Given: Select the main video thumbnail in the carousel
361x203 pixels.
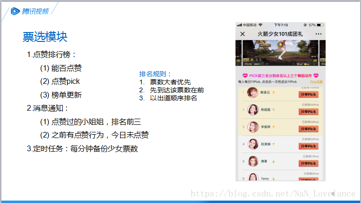Looking at the screenshot, I should (280, 53).
